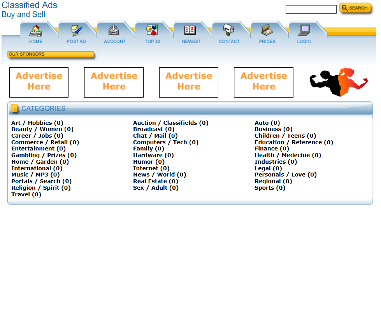Select the Computers / Tech category
Viewport: 381px width, 311px height.
pyautogui.click(x=165, y=142)
